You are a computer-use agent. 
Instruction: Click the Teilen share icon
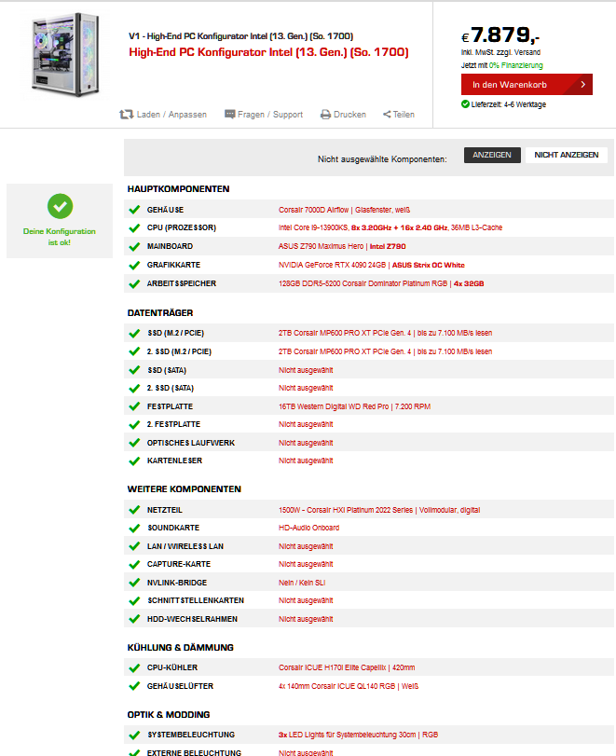point(387,115)
